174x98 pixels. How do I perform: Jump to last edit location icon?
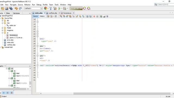click(x=48, y=16)
